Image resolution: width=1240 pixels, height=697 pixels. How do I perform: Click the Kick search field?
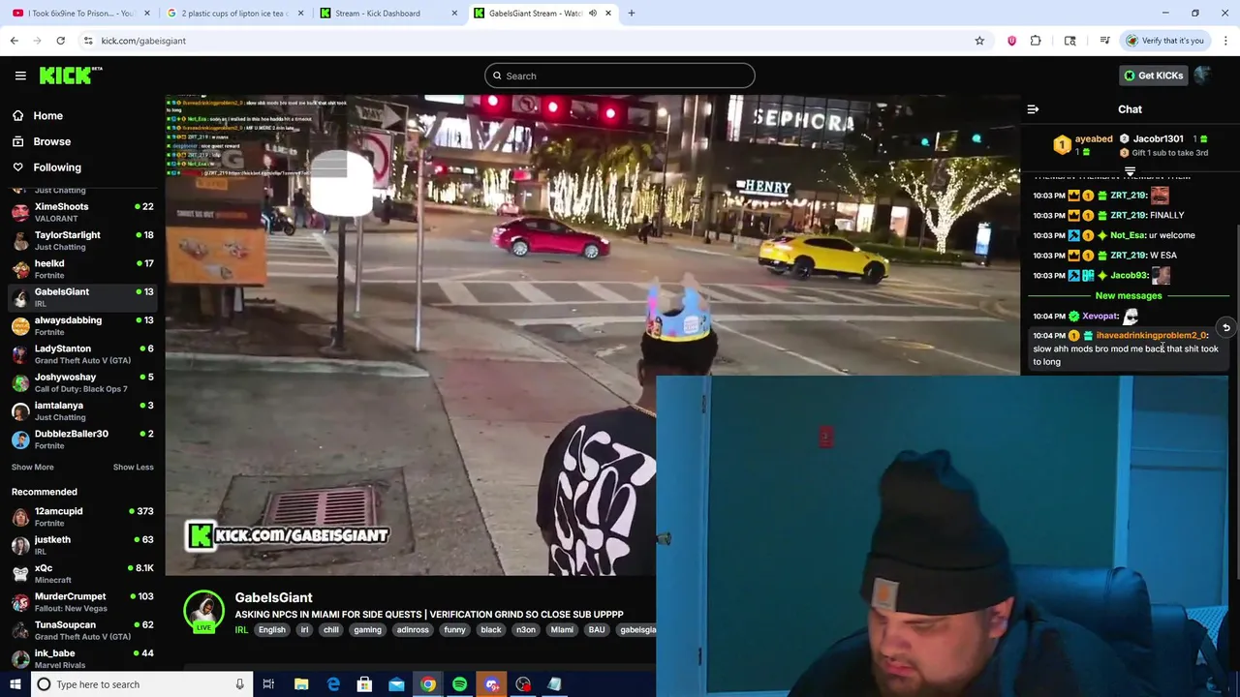click(x=620, y=76)
